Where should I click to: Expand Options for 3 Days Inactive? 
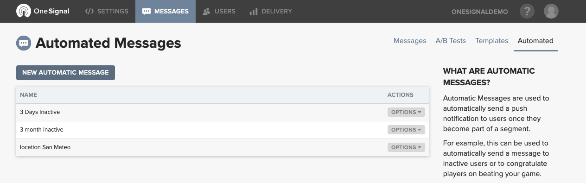[406, 112]
